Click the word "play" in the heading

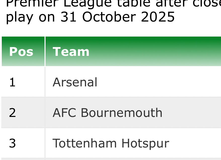(19, 17)
